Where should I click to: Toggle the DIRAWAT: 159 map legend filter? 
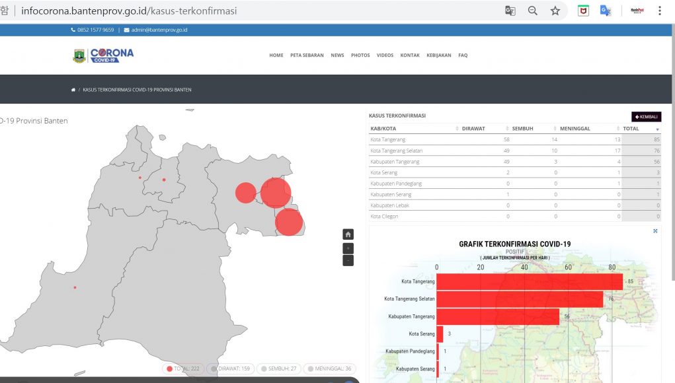(230, 368)
